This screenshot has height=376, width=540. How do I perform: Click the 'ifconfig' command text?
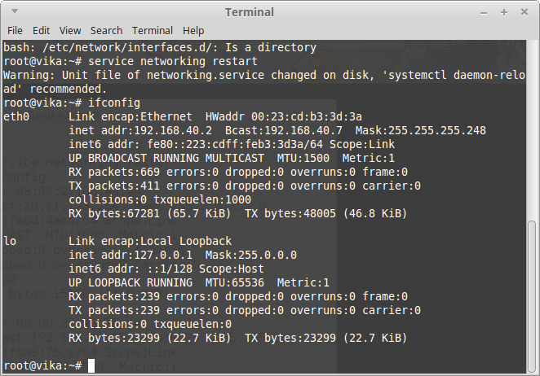(113, 103)
